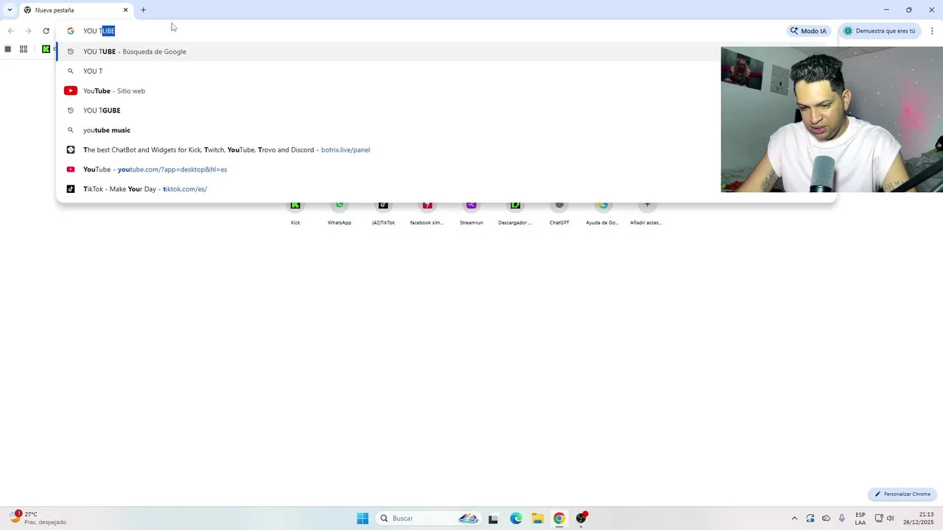Click the Chrome taskbar icon
The width and height of the screenshot is (943, 530).
559,518
